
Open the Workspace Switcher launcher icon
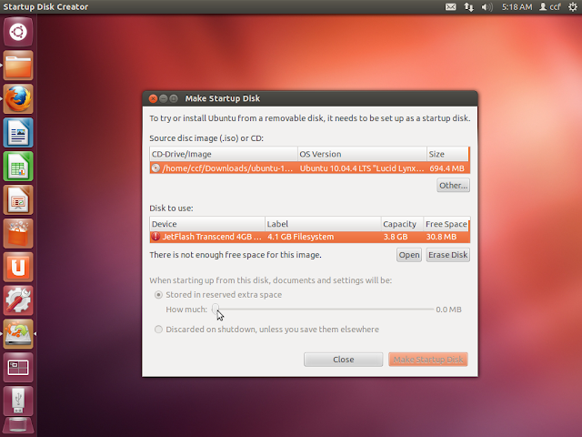point(18,368)
